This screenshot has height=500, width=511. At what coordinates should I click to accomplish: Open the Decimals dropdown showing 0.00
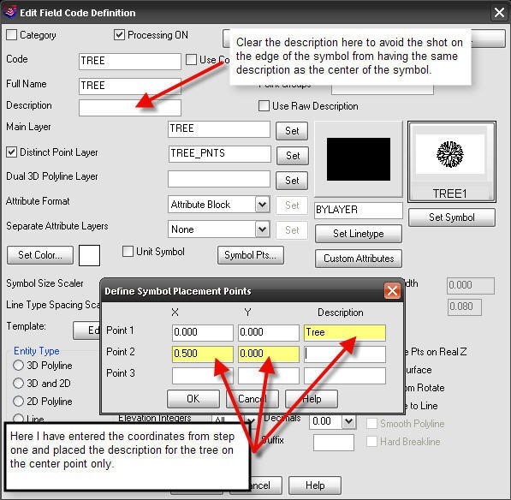click(348, 421)
